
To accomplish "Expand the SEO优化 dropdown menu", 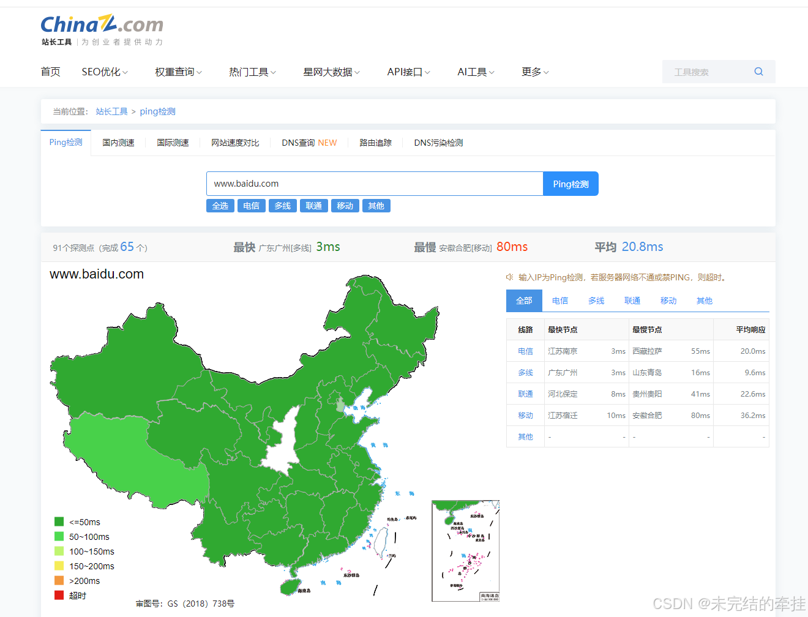I will point(105,72).
